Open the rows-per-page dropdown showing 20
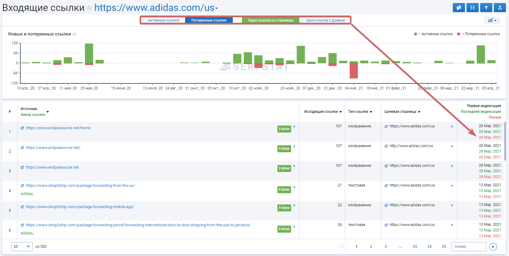This screenshot has width=509, height=256. click(x=22, y=247)
